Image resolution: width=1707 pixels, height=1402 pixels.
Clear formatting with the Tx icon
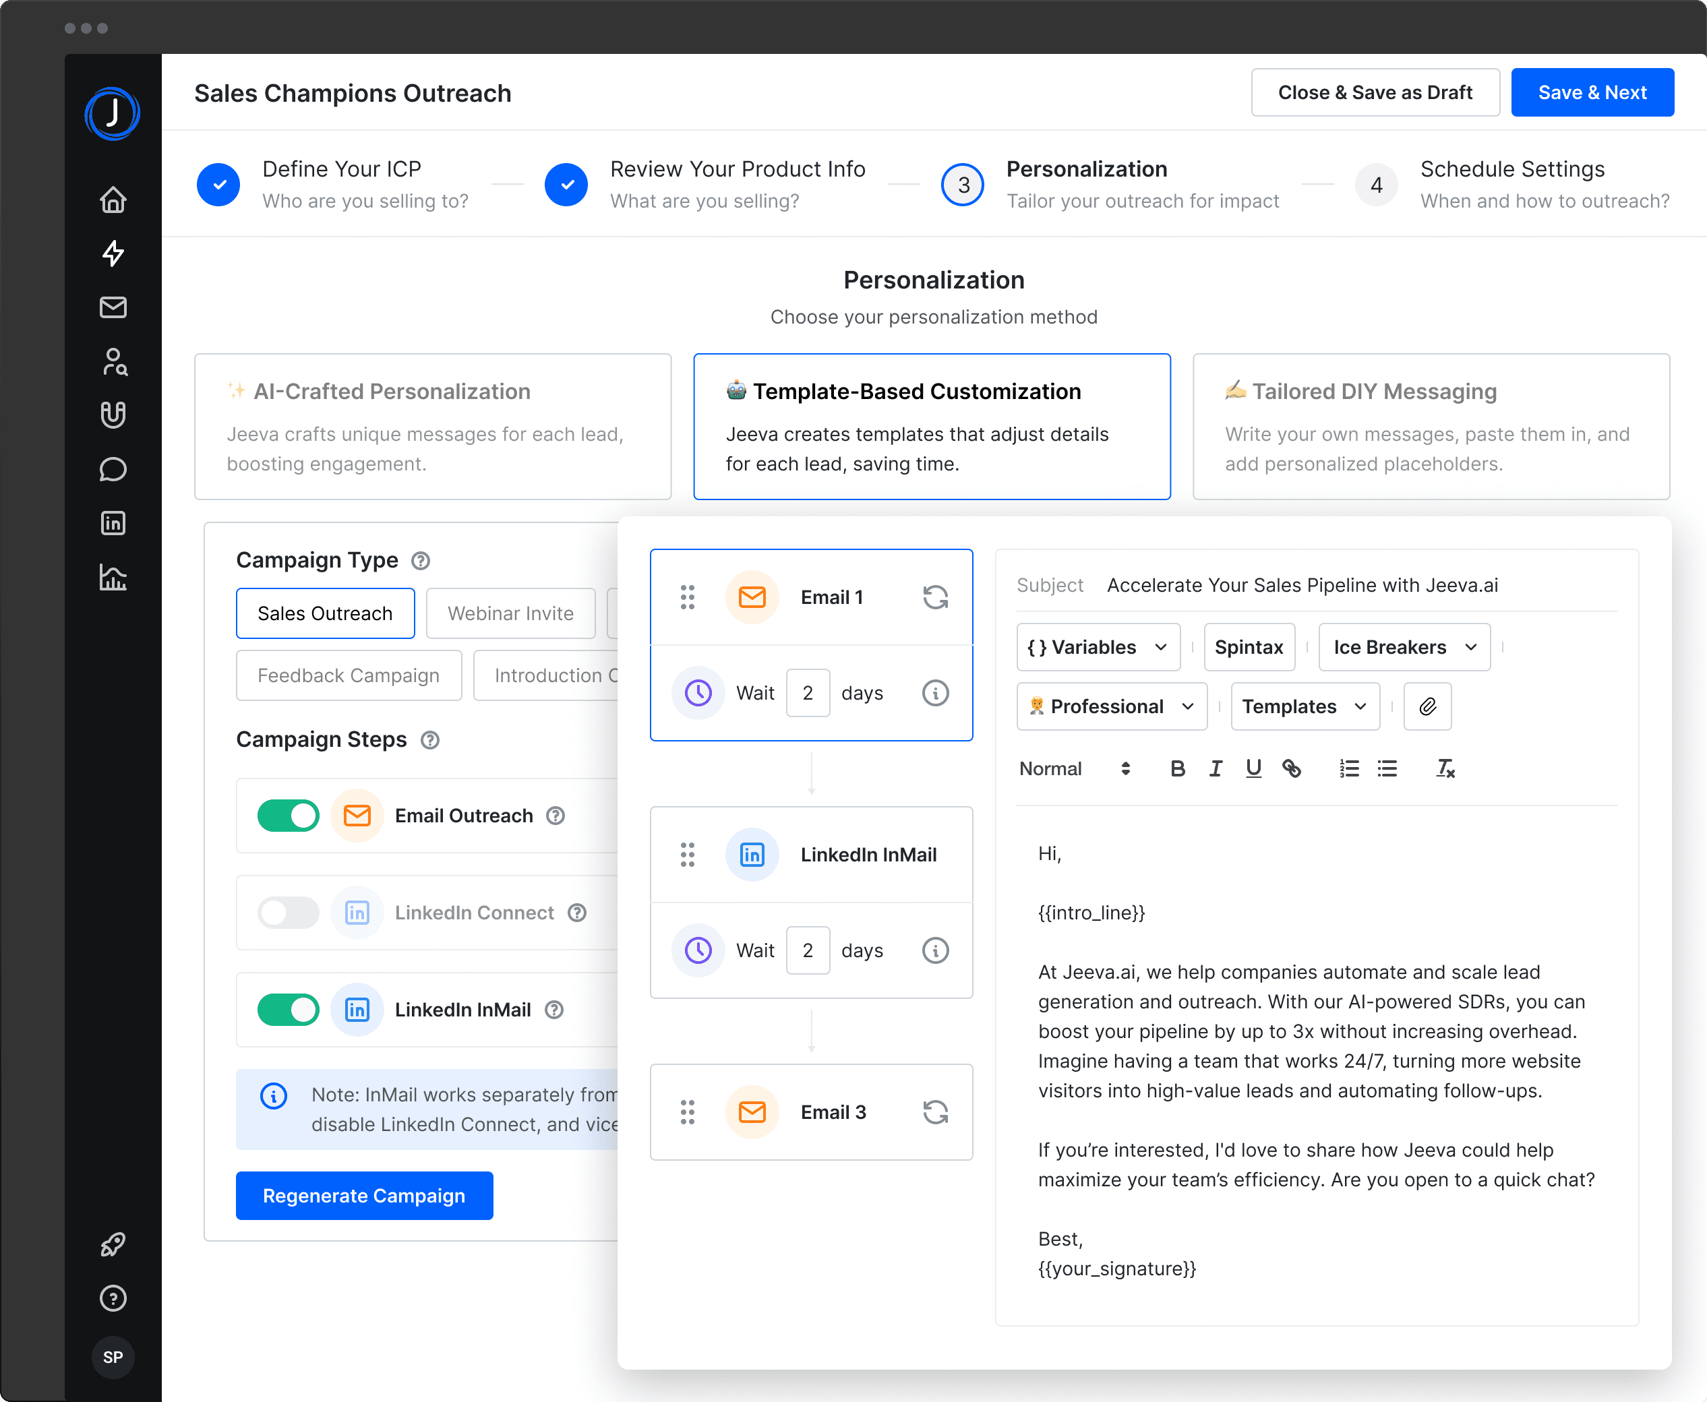[1445, 769]
